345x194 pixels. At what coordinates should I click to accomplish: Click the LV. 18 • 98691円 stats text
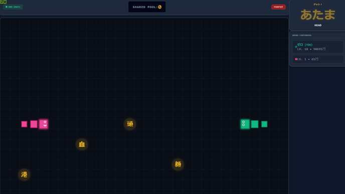click(311, 49)
